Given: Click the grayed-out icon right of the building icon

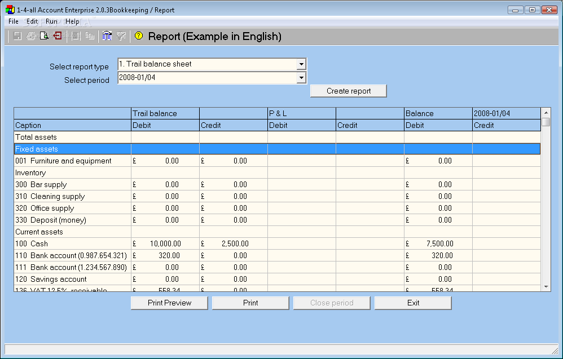Looking at the screenshot, I should point(121,36).
